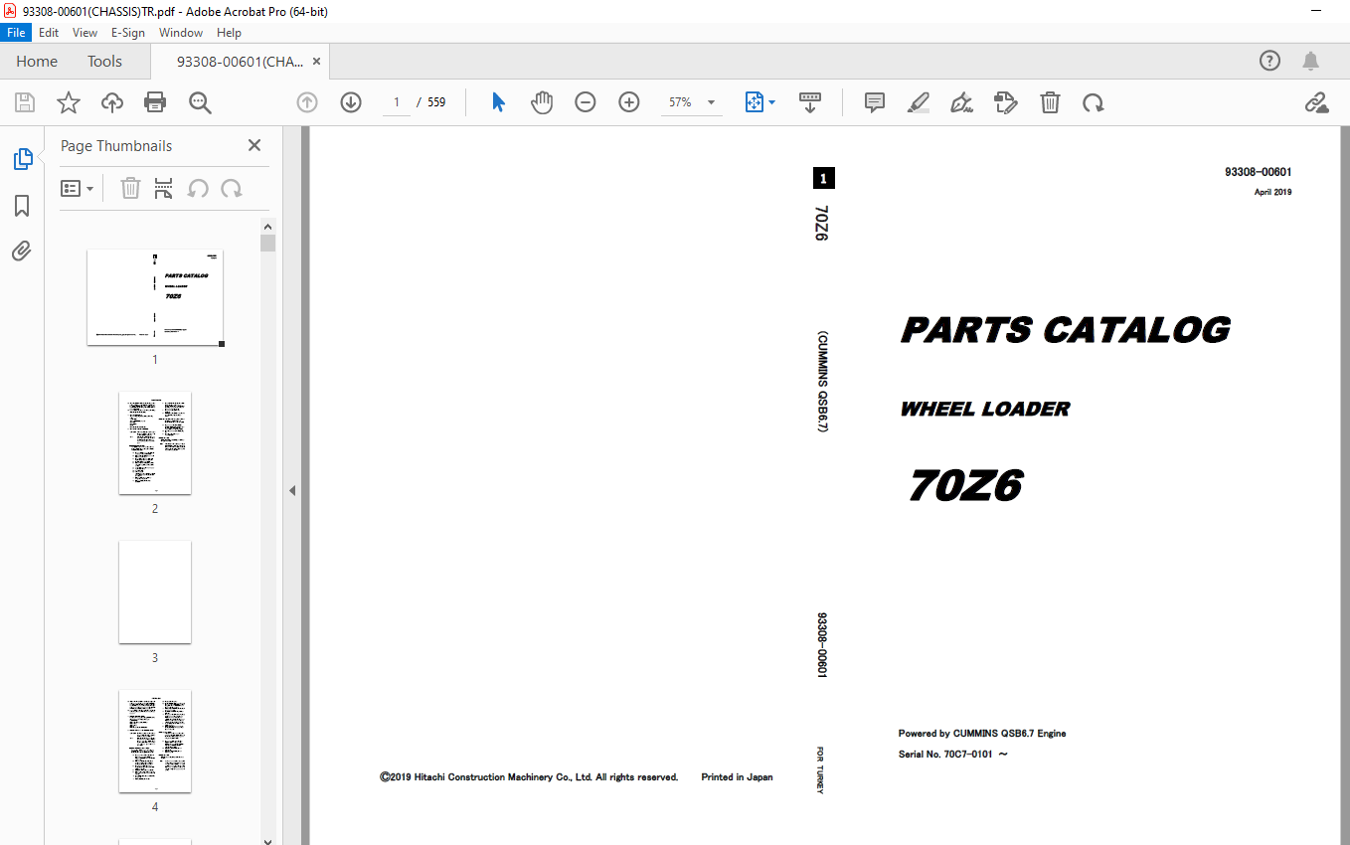
Task: Add the file to starred favorites
Action: click(69, 102)
